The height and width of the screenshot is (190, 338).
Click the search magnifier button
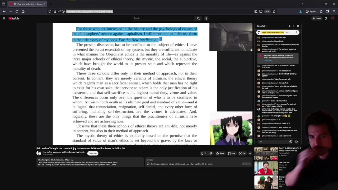pos(198,18)
